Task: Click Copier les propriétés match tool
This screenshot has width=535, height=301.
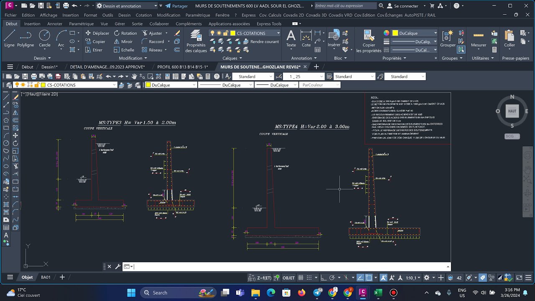Action: pyautogui.click(x=369, y=41)
